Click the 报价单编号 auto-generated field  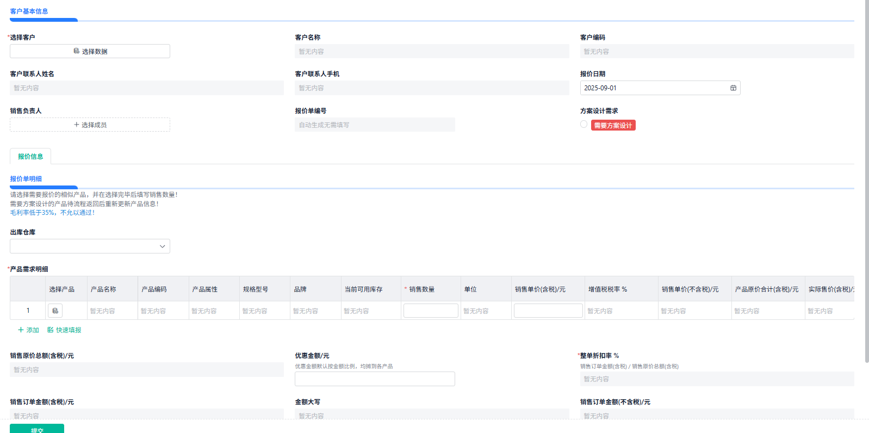pyautogui.click(x=375, y=125)
